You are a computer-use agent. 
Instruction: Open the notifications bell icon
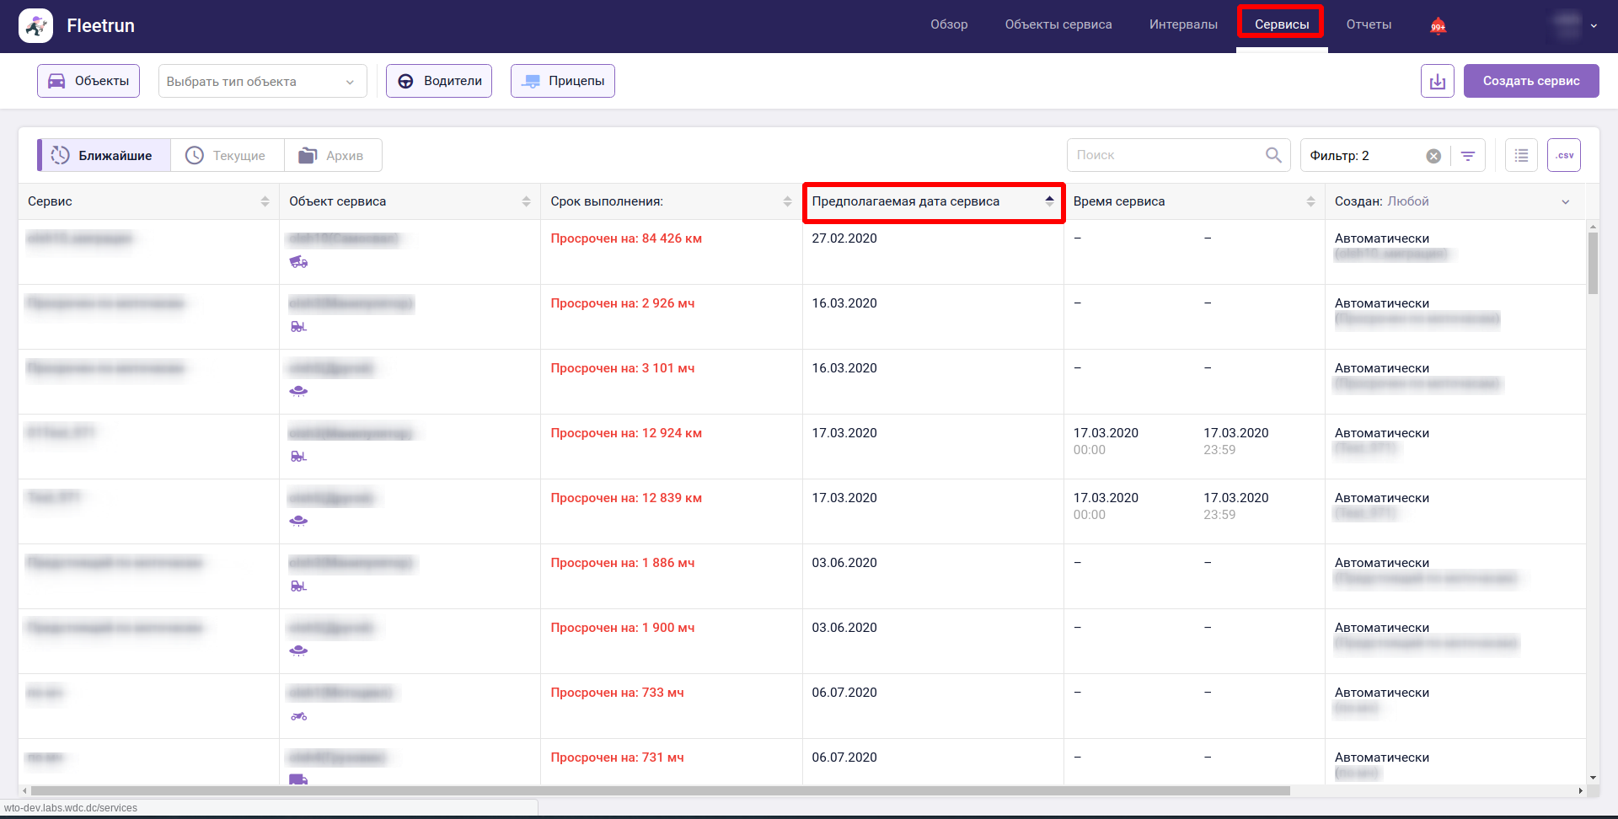pyautogui.click(x=1438, y=26)
